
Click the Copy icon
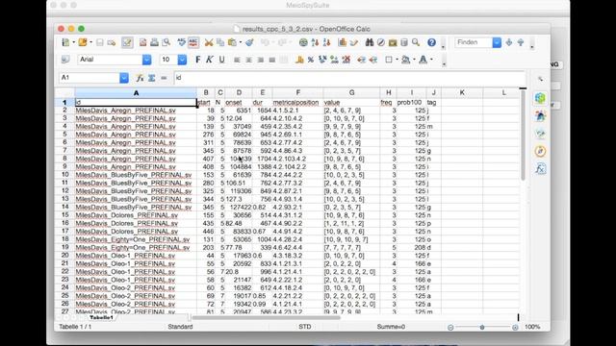point(220,42)
